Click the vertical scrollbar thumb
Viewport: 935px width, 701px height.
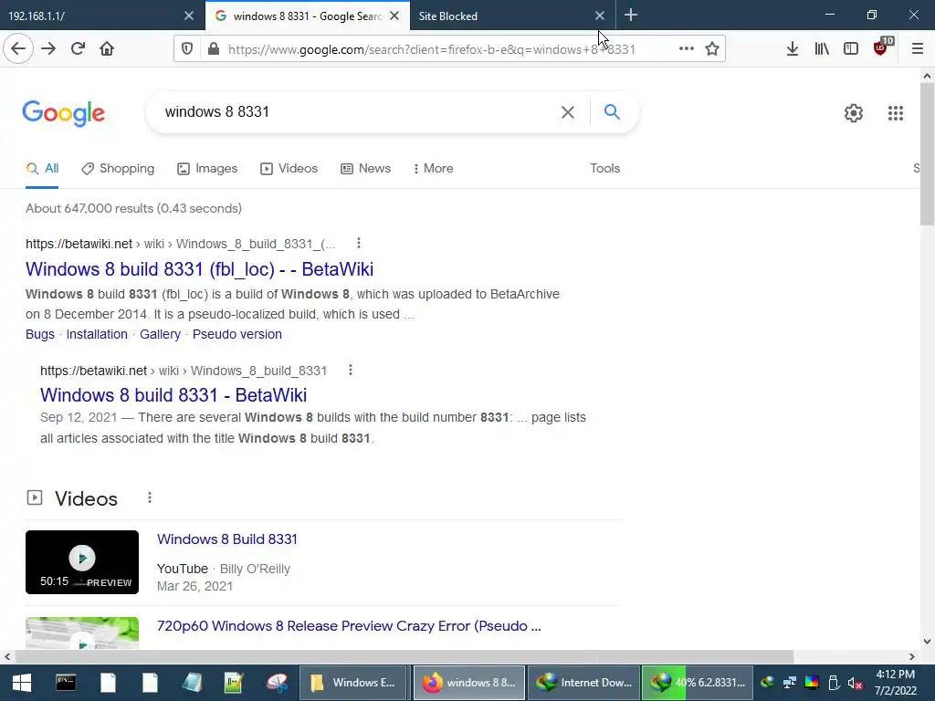(x=927, y=154)
